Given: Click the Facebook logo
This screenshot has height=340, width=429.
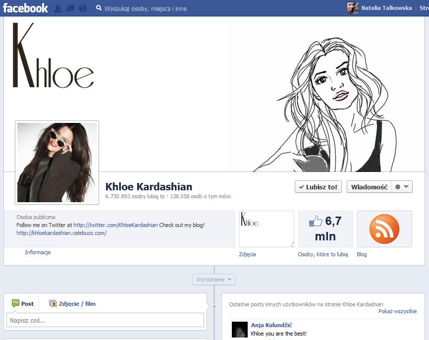Looking at the screenshot, I should coord(25,8).
